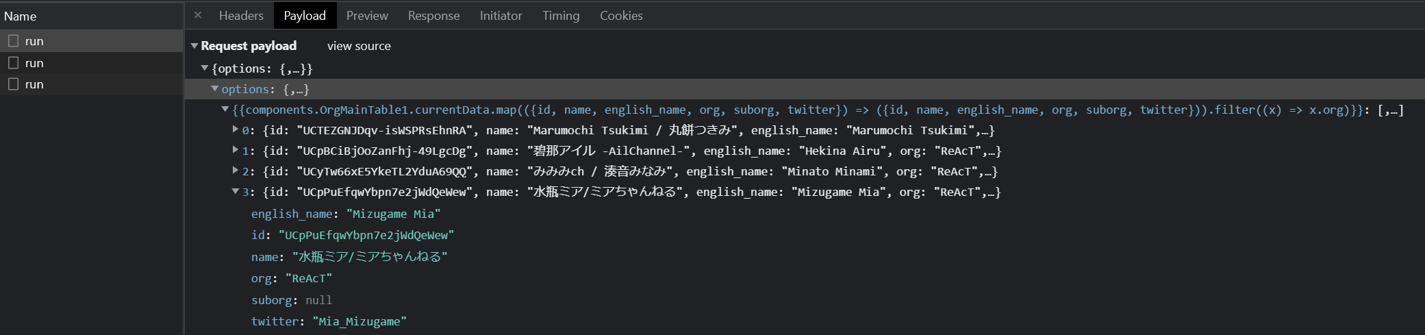Collapse the Request payload section
Viewport: 1425px width, 335px height.
194,46
